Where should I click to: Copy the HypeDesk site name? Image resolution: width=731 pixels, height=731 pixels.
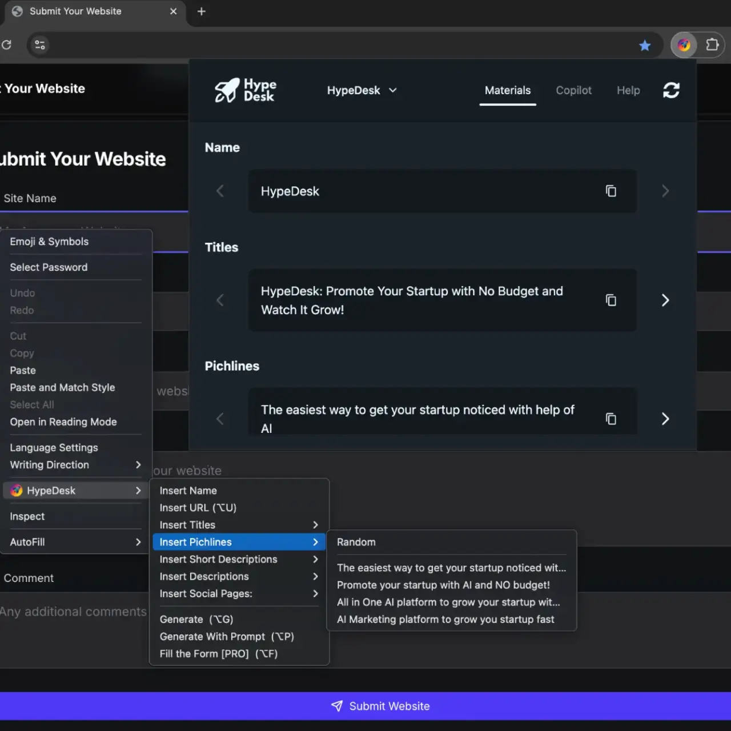[611, 191]
